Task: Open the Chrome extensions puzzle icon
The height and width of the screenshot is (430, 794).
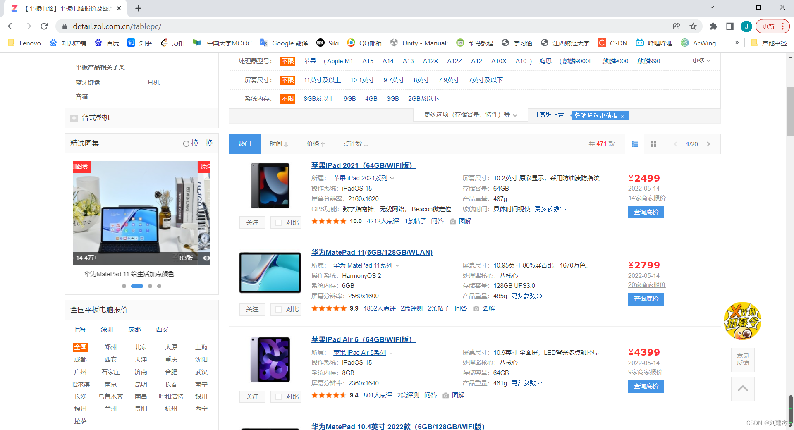Action: tap(713, 26)
